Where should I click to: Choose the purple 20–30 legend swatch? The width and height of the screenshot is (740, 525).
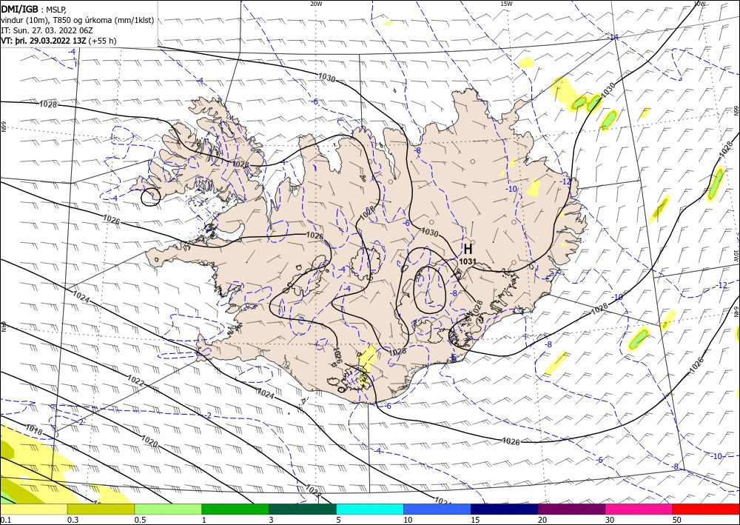pyautogui.click(x=571, y=509)
